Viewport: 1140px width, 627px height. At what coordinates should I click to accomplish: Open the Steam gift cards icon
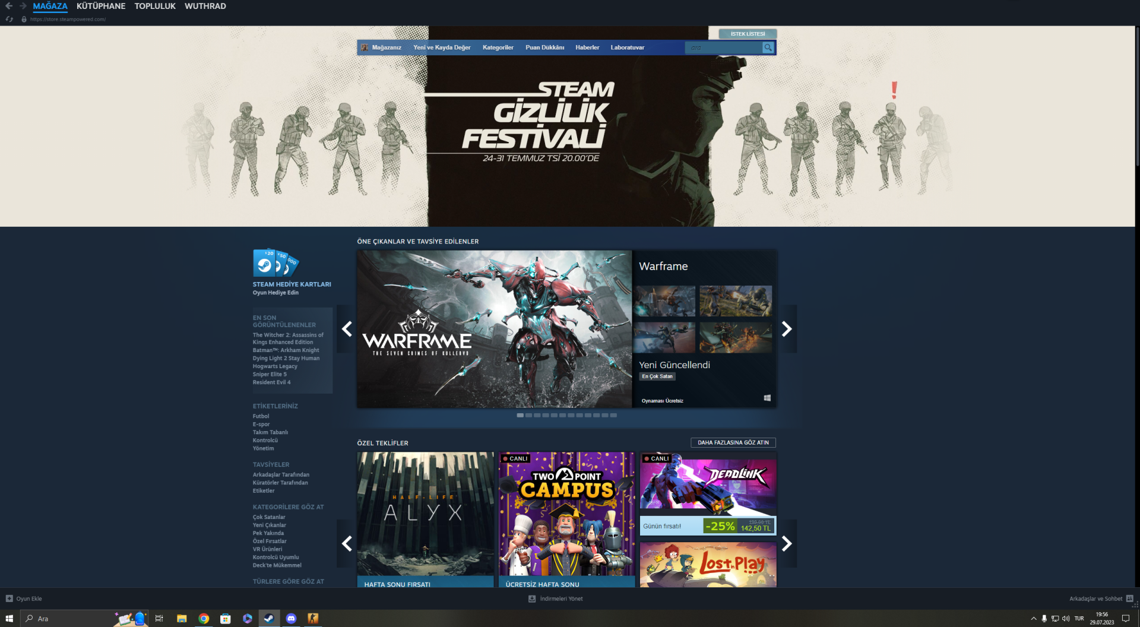(275, 263)
